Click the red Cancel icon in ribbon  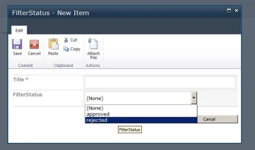pos(34,44)
